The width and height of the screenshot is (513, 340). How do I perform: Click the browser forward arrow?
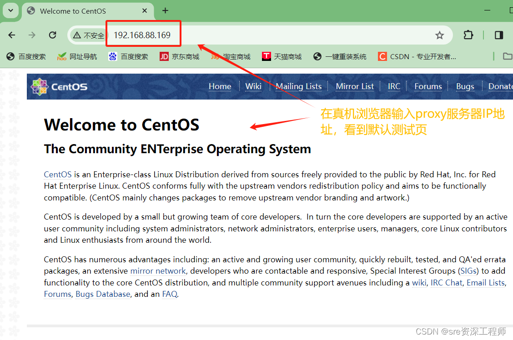pos(32,35)
